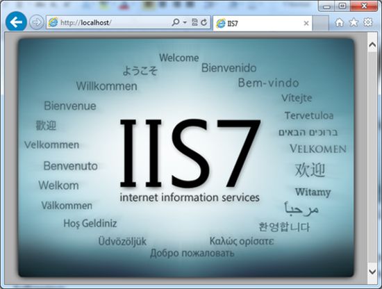Image resolution: width=382 pixels, height=289 pixels.
Task: Click the 'Bem-vindo' greeting
Action: [x=269, y=83]
